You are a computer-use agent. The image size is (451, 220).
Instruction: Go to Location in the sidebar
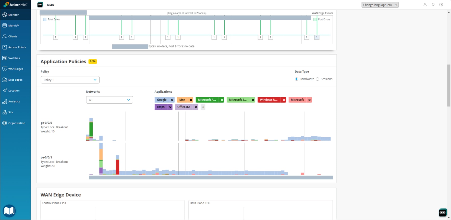pyautogui.click(x=15, y=91)
